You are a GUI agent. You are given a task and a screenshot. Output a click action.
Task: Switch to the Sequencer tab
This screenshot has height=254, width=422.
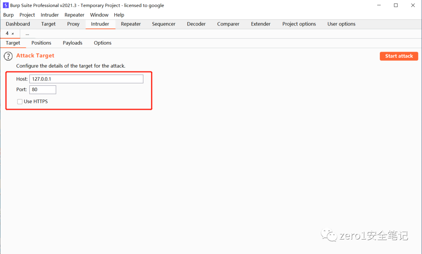coord(164,24)
